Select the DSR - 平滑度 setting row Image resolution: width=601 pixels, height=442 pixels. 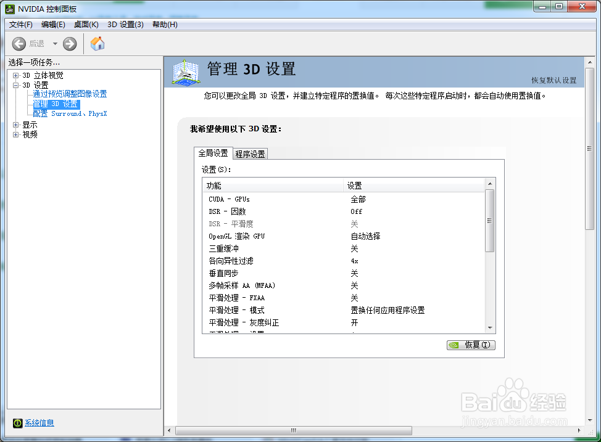(344, 224)
